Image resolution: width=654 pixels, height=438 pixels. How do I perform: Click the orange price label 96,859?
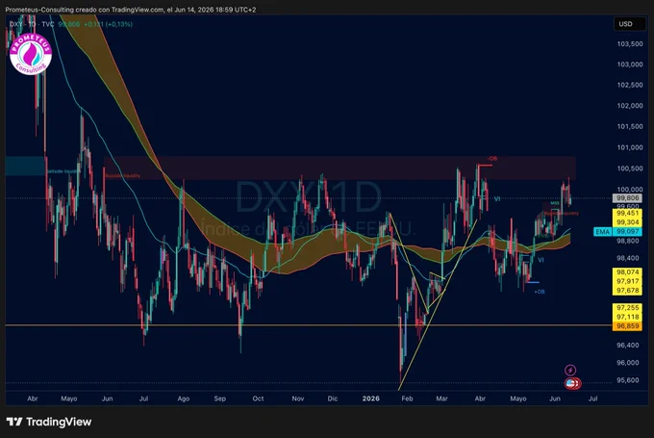(x=627, y=326)
